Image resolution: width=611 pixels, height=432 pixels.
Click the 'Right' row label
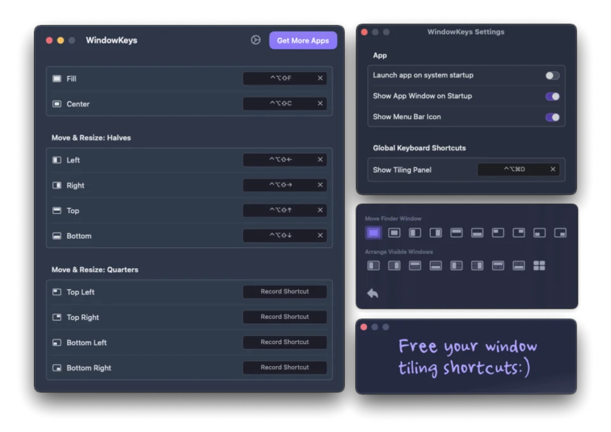75,186
